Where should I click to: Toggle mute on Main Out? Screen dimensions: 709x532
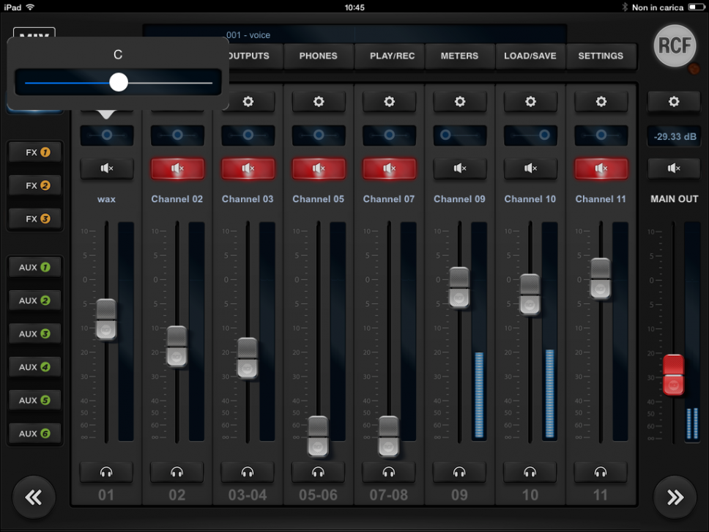[674, 169]
